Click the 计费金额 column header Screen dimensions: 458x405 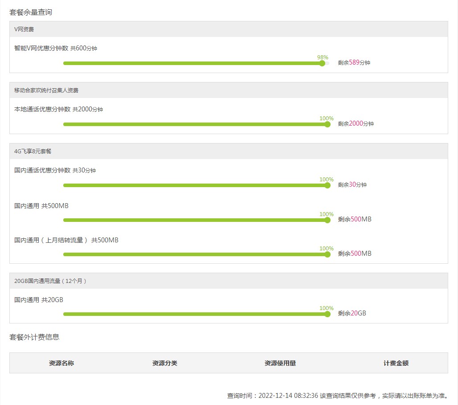(x=396, y=363)
